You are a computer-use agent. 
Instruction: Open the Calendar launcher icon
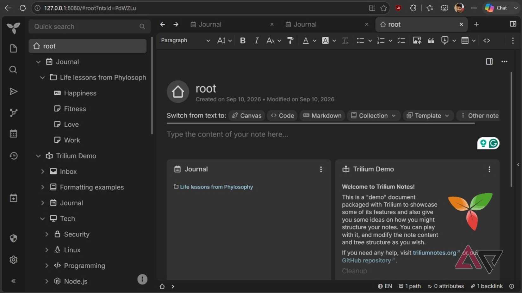pos(13,134)
